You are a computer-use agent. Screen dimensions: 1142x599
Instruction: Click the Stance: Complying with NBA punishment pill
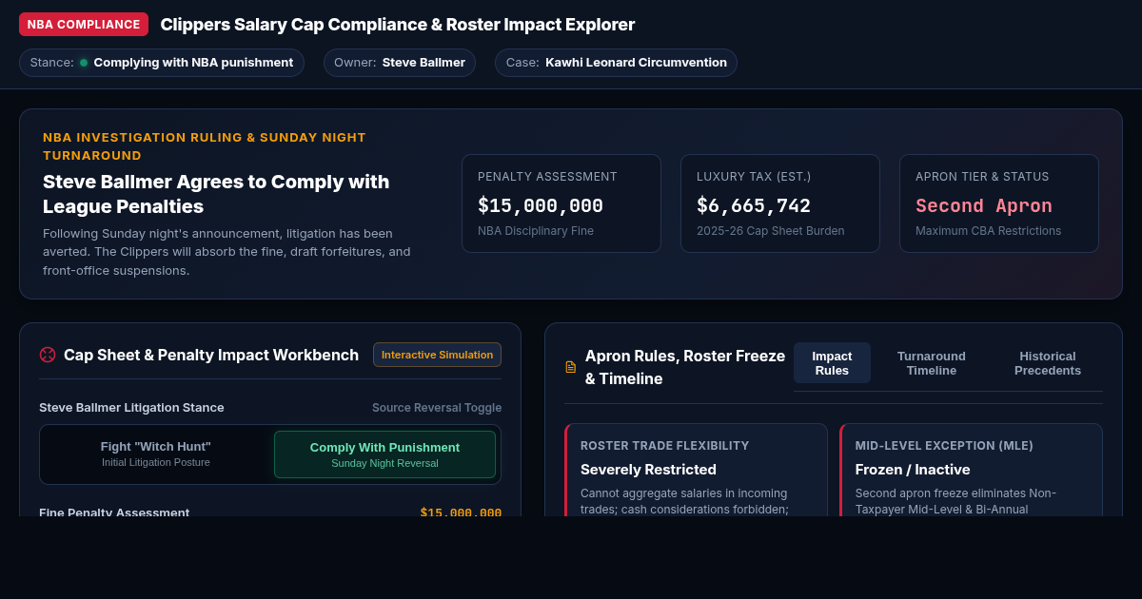click(162, 63)
